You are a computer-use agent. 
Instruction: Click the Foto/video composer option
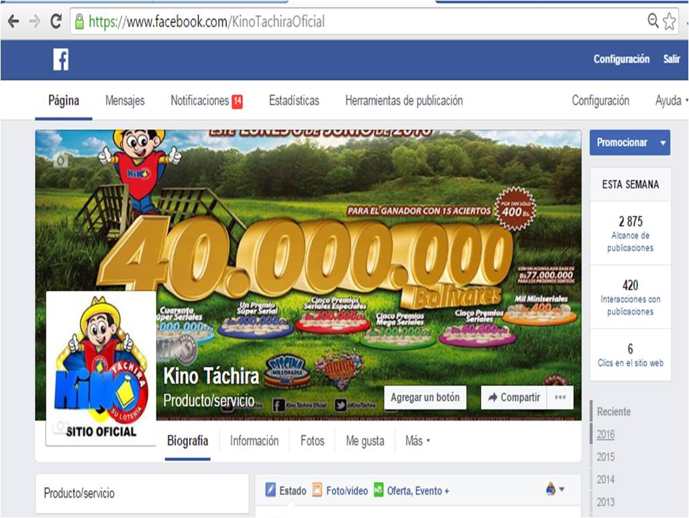340,490
